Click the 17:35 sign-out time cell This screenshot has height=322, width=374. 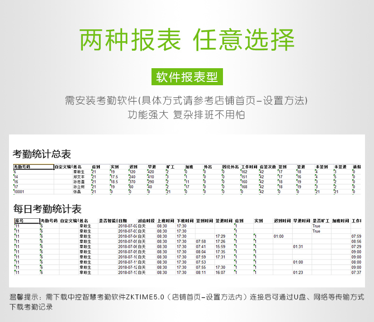221,252
